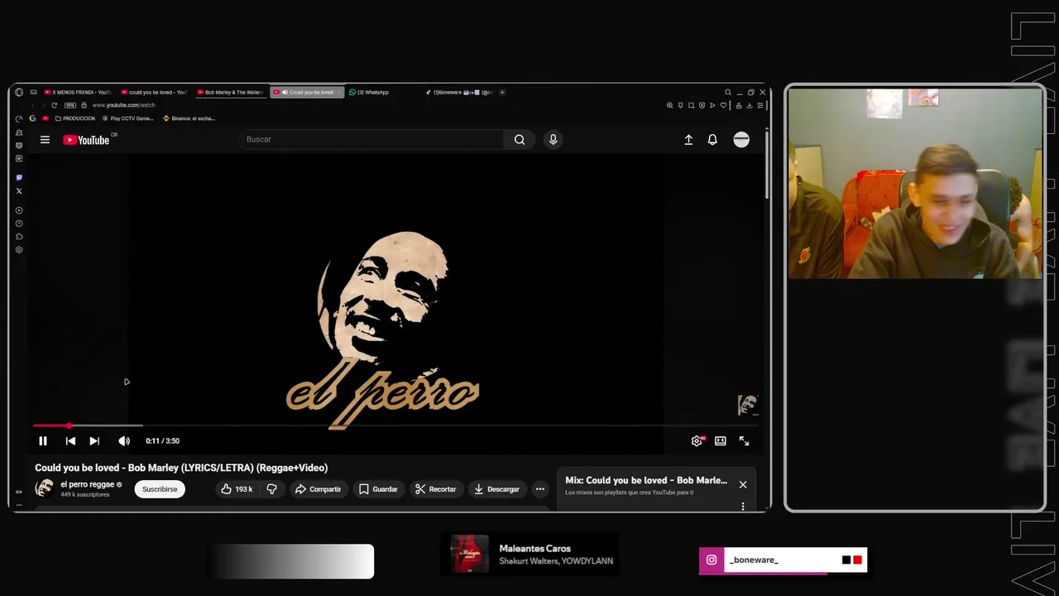Open YouTube notifications bell
This screenshot has height=596, width=1059.
pyautogui.click(x=712, y=140)
